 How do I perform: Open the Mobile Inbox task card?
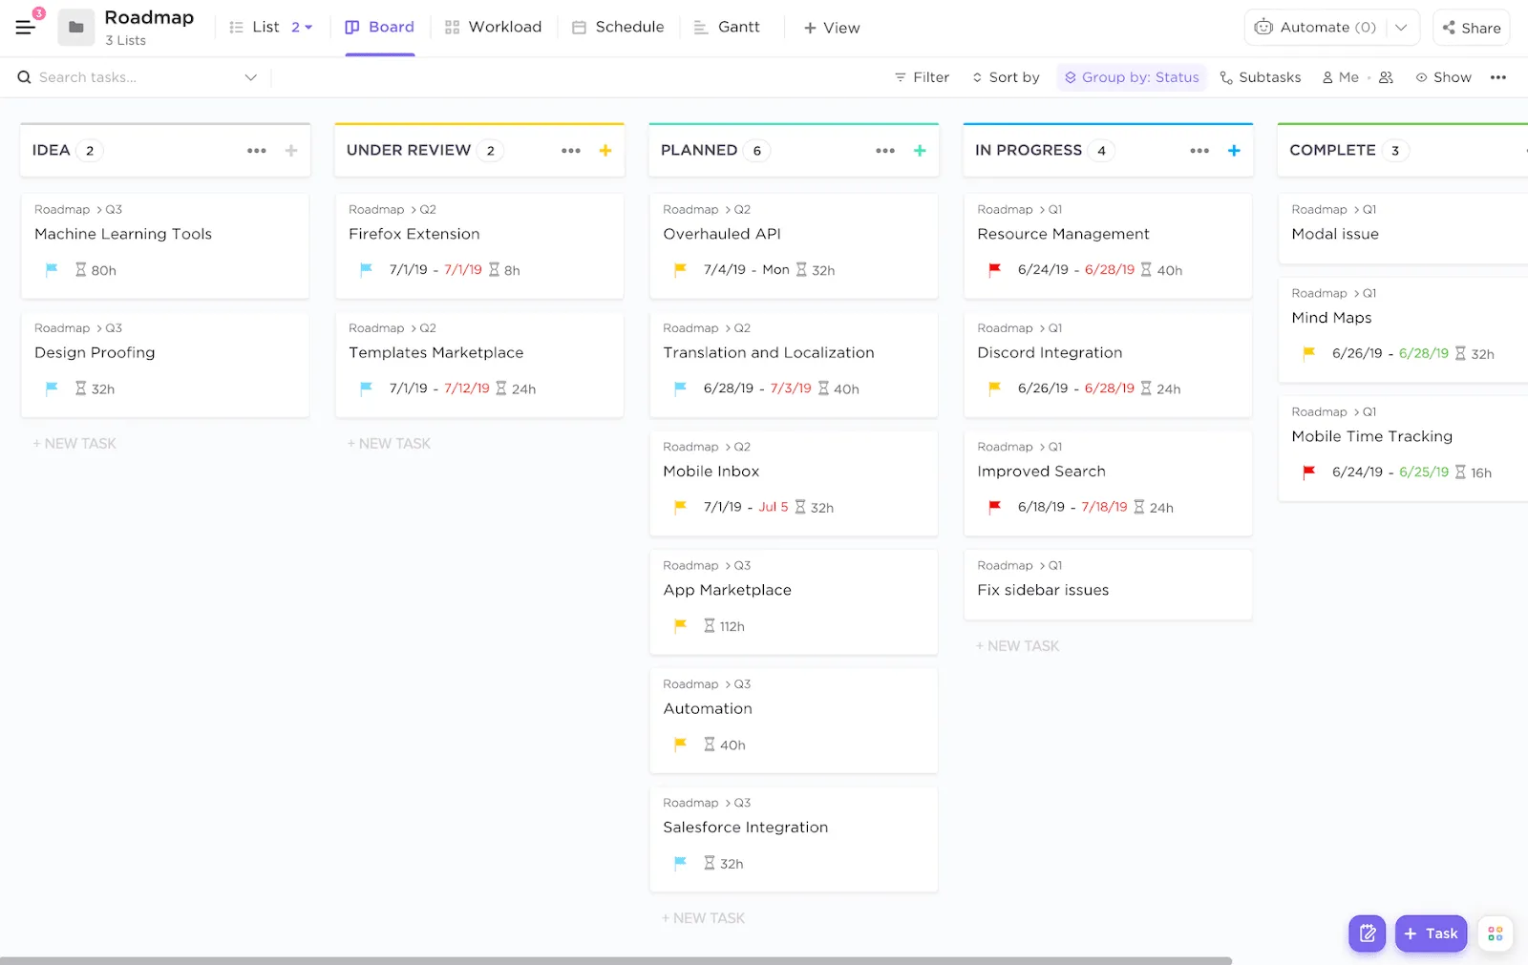pos(794,483)
